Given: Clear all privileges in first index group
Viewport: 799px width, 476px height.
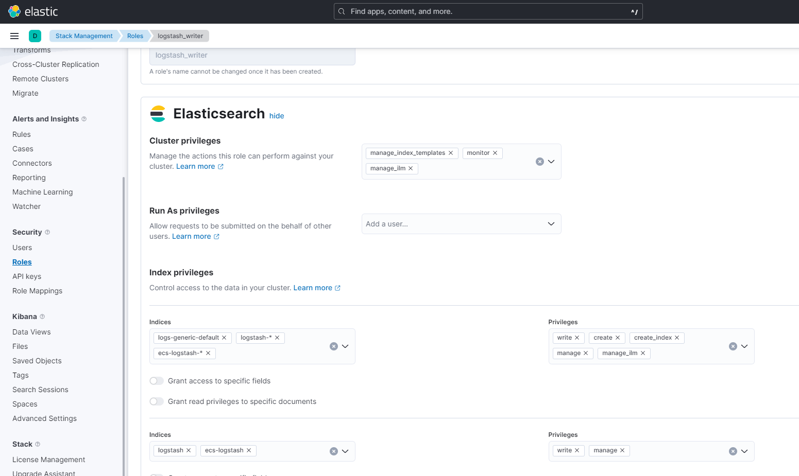Looking at the screenshot, I should [733, 346].
